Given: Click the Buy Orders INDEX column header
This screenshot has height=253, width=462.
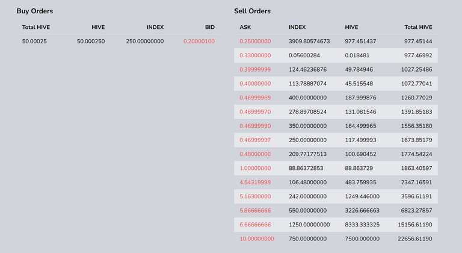Looking at the screenshot, I should pyautogui.click(x=155, y=27).
